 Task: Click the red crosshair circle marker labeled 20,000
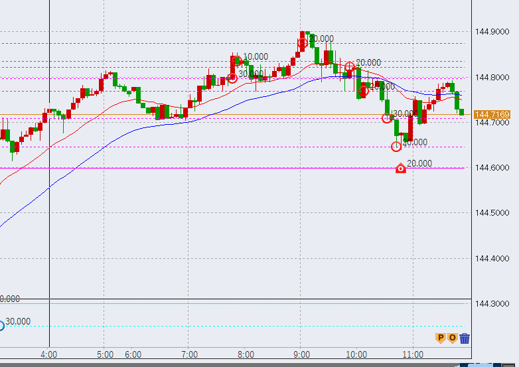(349, 66)
